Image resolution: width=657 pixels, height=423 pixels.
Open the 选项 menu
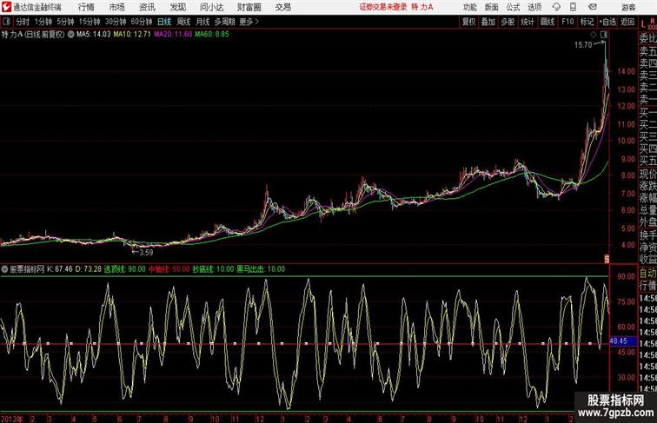click(x=534, y=7)
